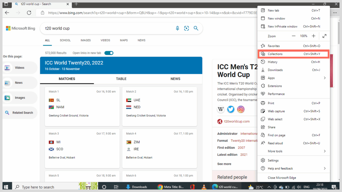Open visual search camera icon
This screenshot has height=192, width=342.
tap(186, 28)
